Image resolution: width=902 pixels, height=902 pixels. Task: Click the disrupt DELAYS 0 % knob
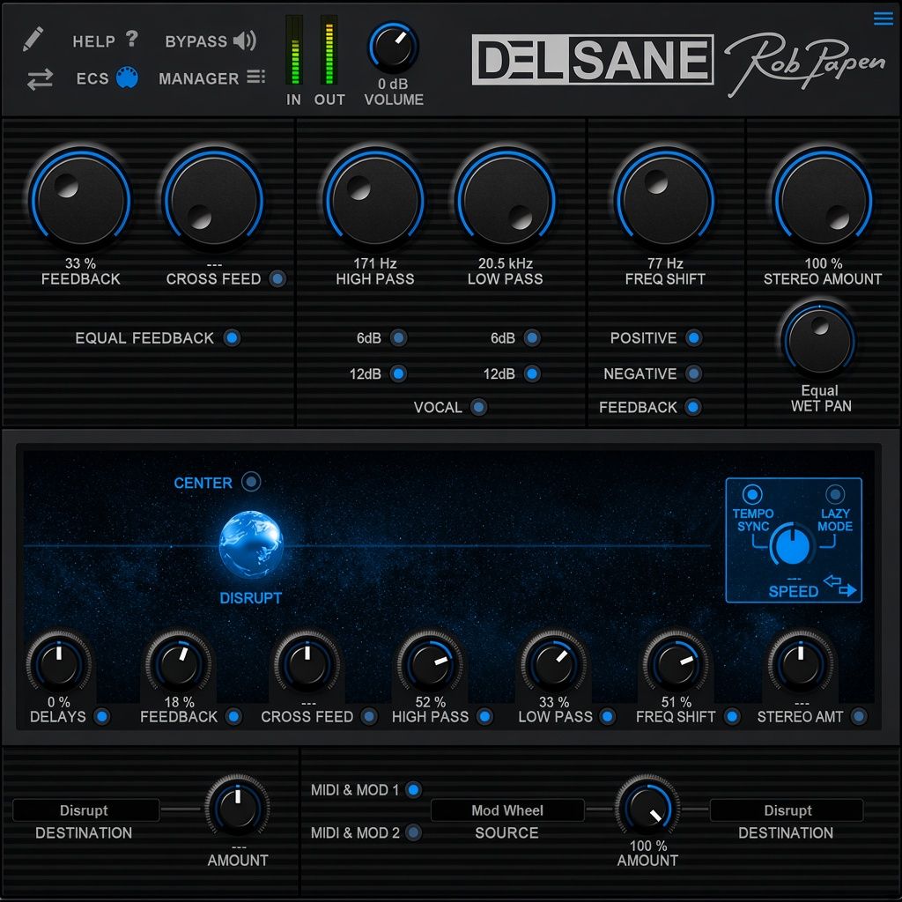59,663
